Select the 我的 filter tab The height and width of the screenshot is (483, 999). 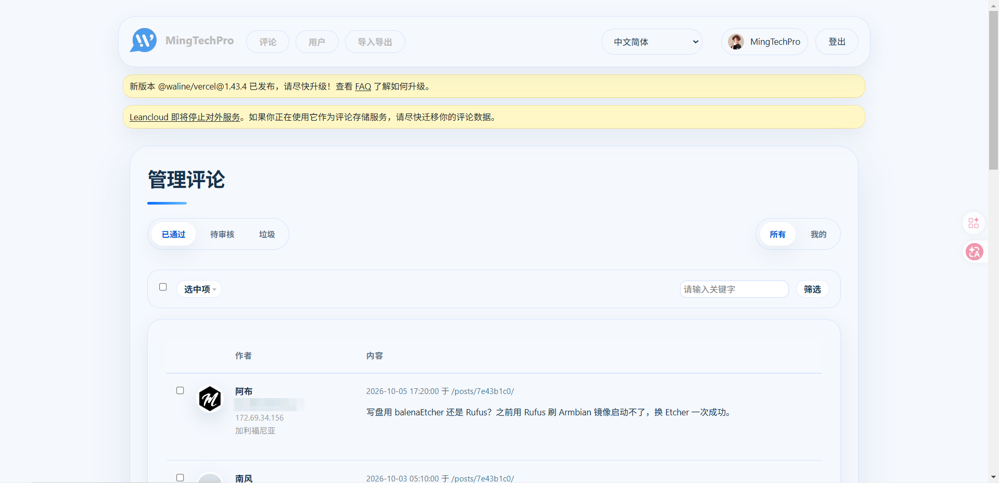tap(818, 234)
